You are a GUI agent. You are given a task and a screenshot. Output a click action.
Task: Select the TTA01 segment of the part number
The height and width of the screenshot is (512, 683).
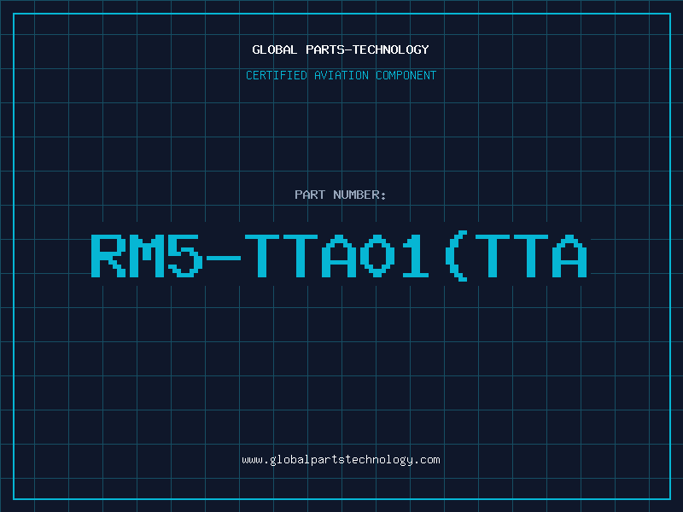pyautogui.click(x=337, y=256)
